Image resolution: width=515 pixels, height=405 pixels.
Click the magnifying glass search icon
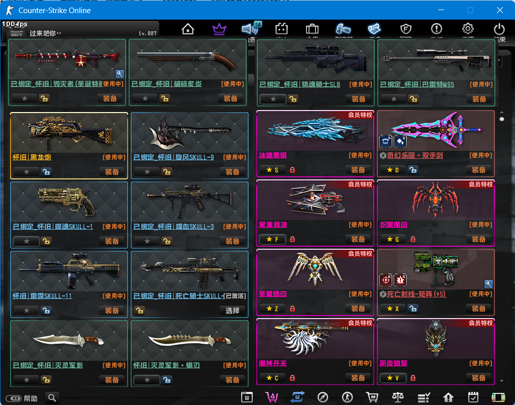52,398
